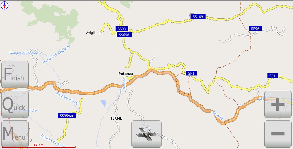Select the FIXME map label
This screenshot has height=149, width=293.
(117, 118)
